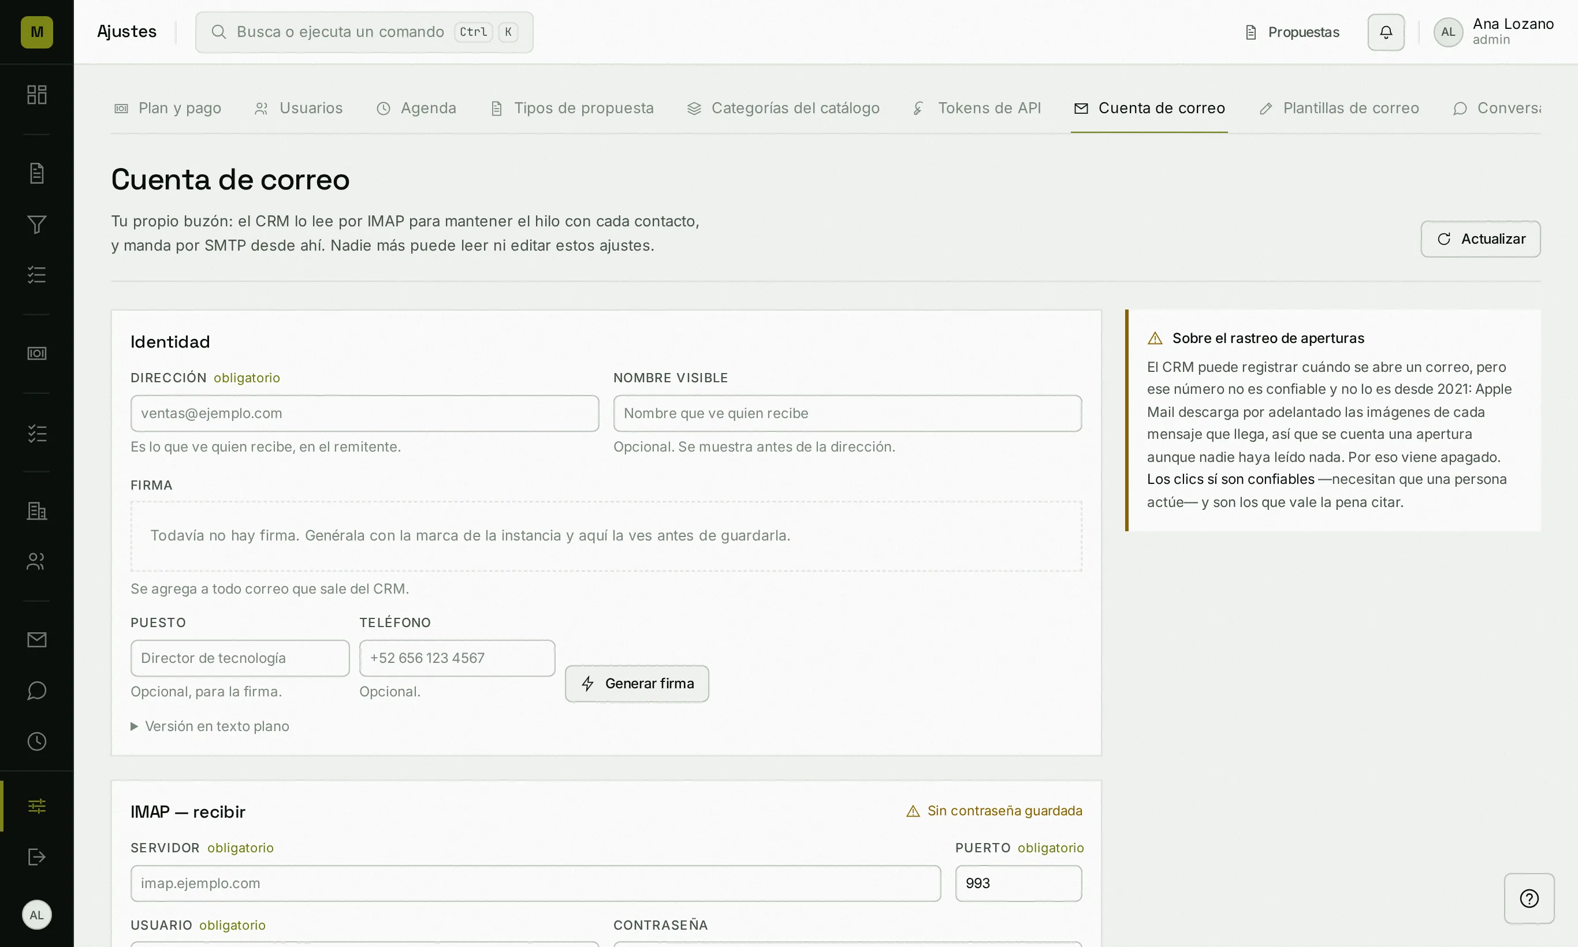Screen dimensions: 1578x947
Task: Click the AL avatar in the top bar
Action: pyautogui.click(x=1448, y=32)
